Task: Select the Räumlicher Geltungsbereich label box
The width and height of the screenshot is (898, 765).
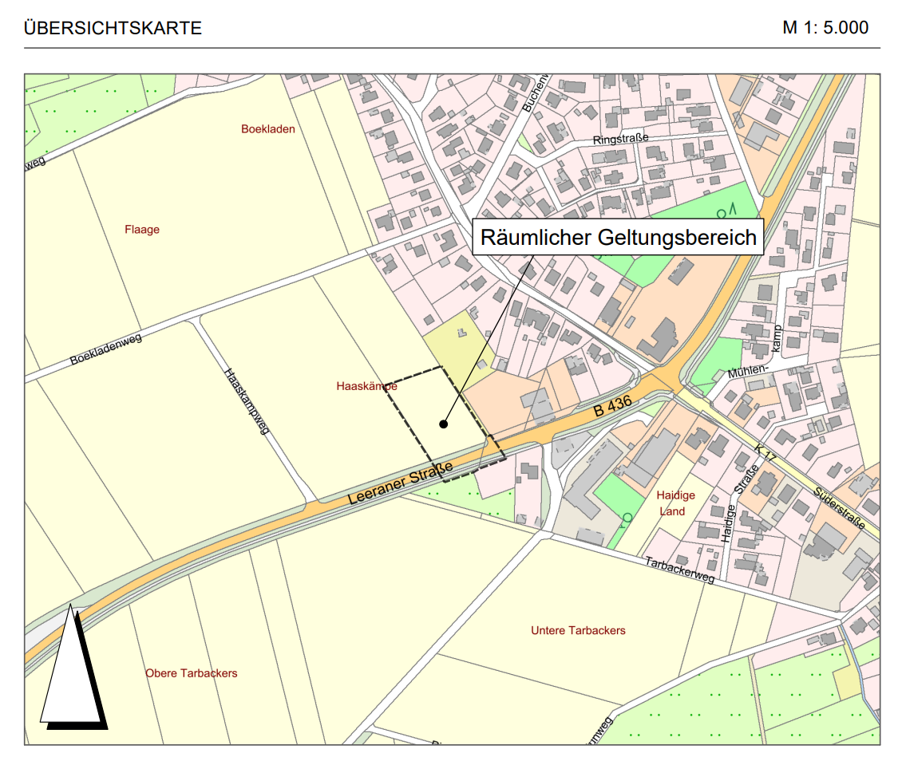Action: pyautogui.click(x=618, y=237)
